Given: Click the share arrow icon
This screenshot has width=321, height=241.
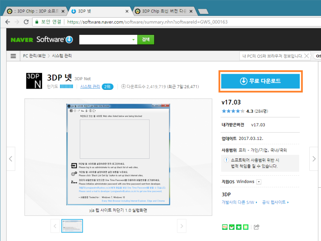Looking at the screenshot, I should [x=256, y=227].
